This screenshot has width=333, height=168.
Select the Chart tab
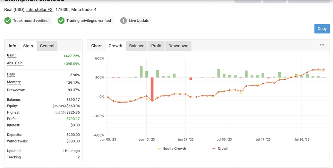96,46
